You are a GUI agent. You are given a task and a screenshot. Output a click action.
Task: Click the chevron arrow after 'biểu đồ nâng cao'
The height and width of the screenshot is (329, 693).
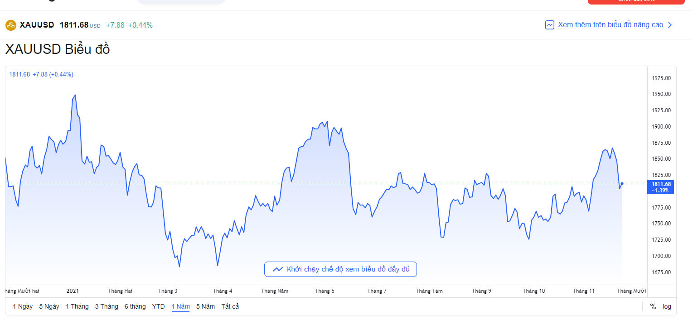[670, 25]
